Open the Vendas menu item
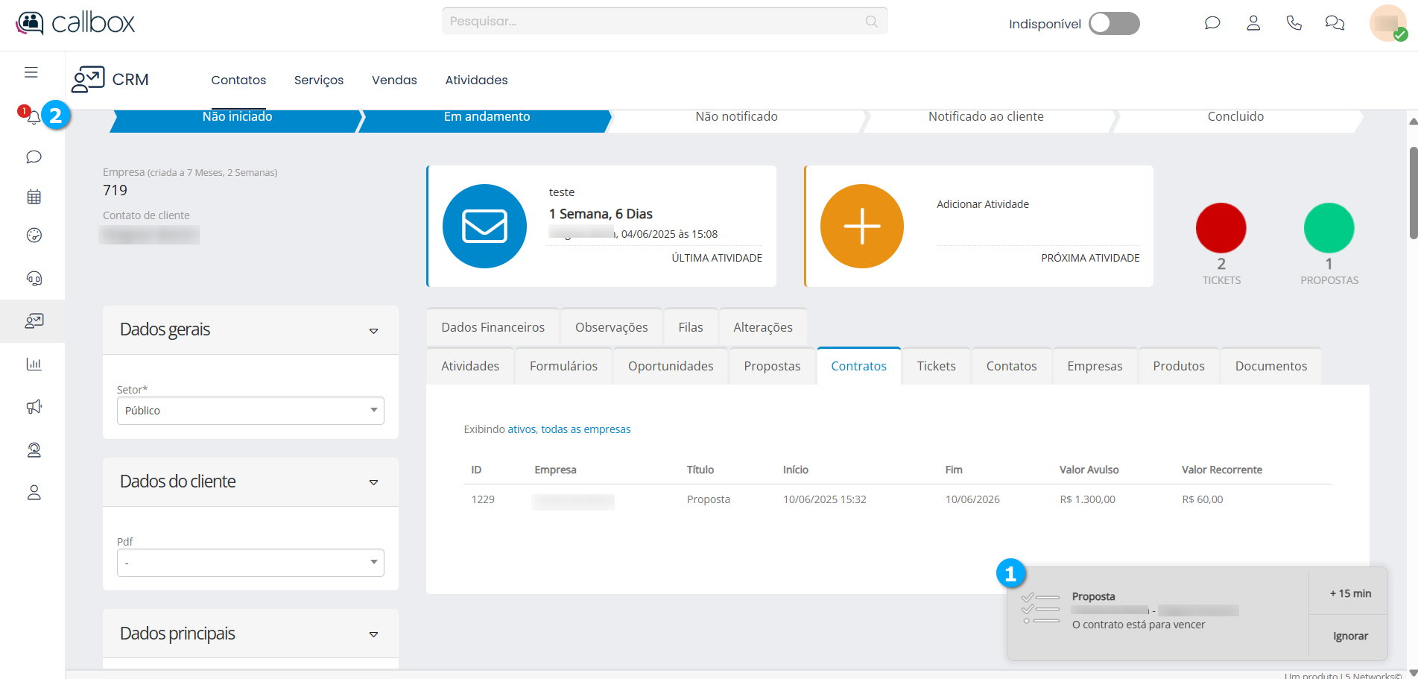The height and width of the screenshot is (679, 1418). (x=394, y=80)
